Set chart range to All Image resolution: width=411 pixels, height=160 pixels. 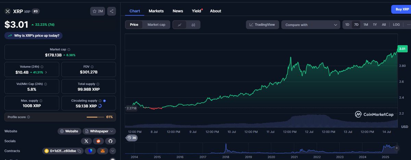tap(384, 25)
